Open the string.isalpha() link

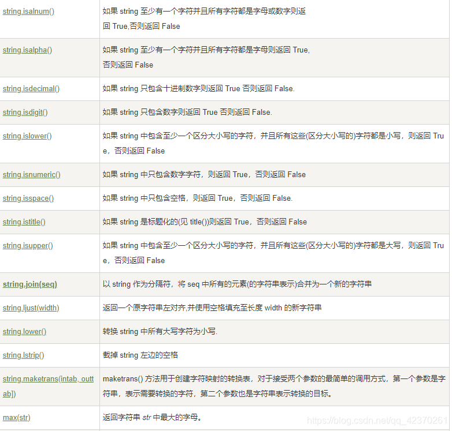click(27, 50)
